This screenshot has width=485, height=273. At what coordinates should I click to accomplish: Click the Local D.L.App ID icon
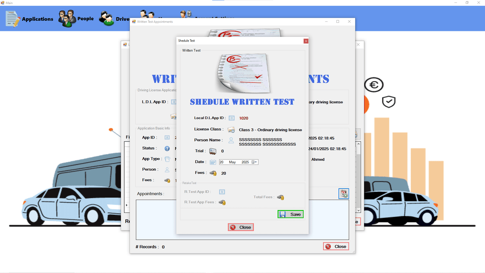point(232,118)
